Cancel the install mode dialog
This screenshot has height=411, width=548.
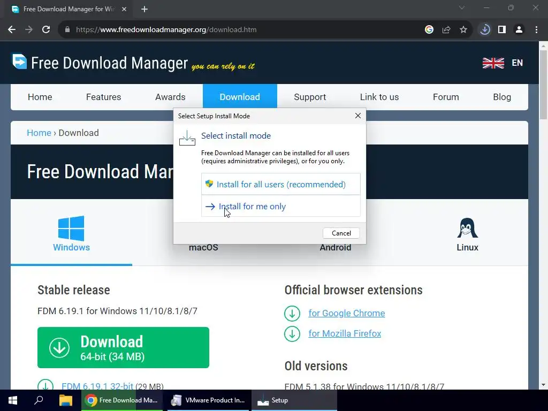pos(341,233)
